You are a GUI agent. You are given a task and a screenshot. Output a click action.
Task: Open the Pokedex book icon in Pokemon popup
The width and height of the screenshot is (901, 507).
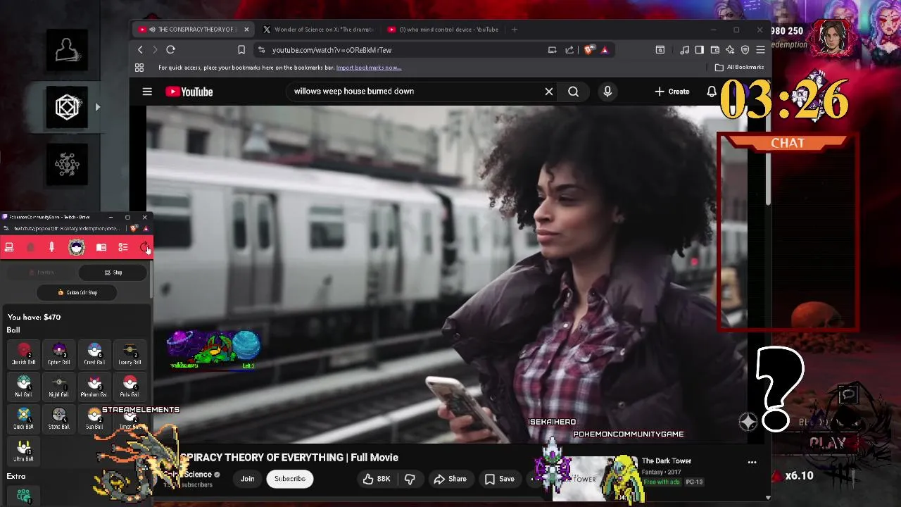pyautogui.click(x=101, y=247)
